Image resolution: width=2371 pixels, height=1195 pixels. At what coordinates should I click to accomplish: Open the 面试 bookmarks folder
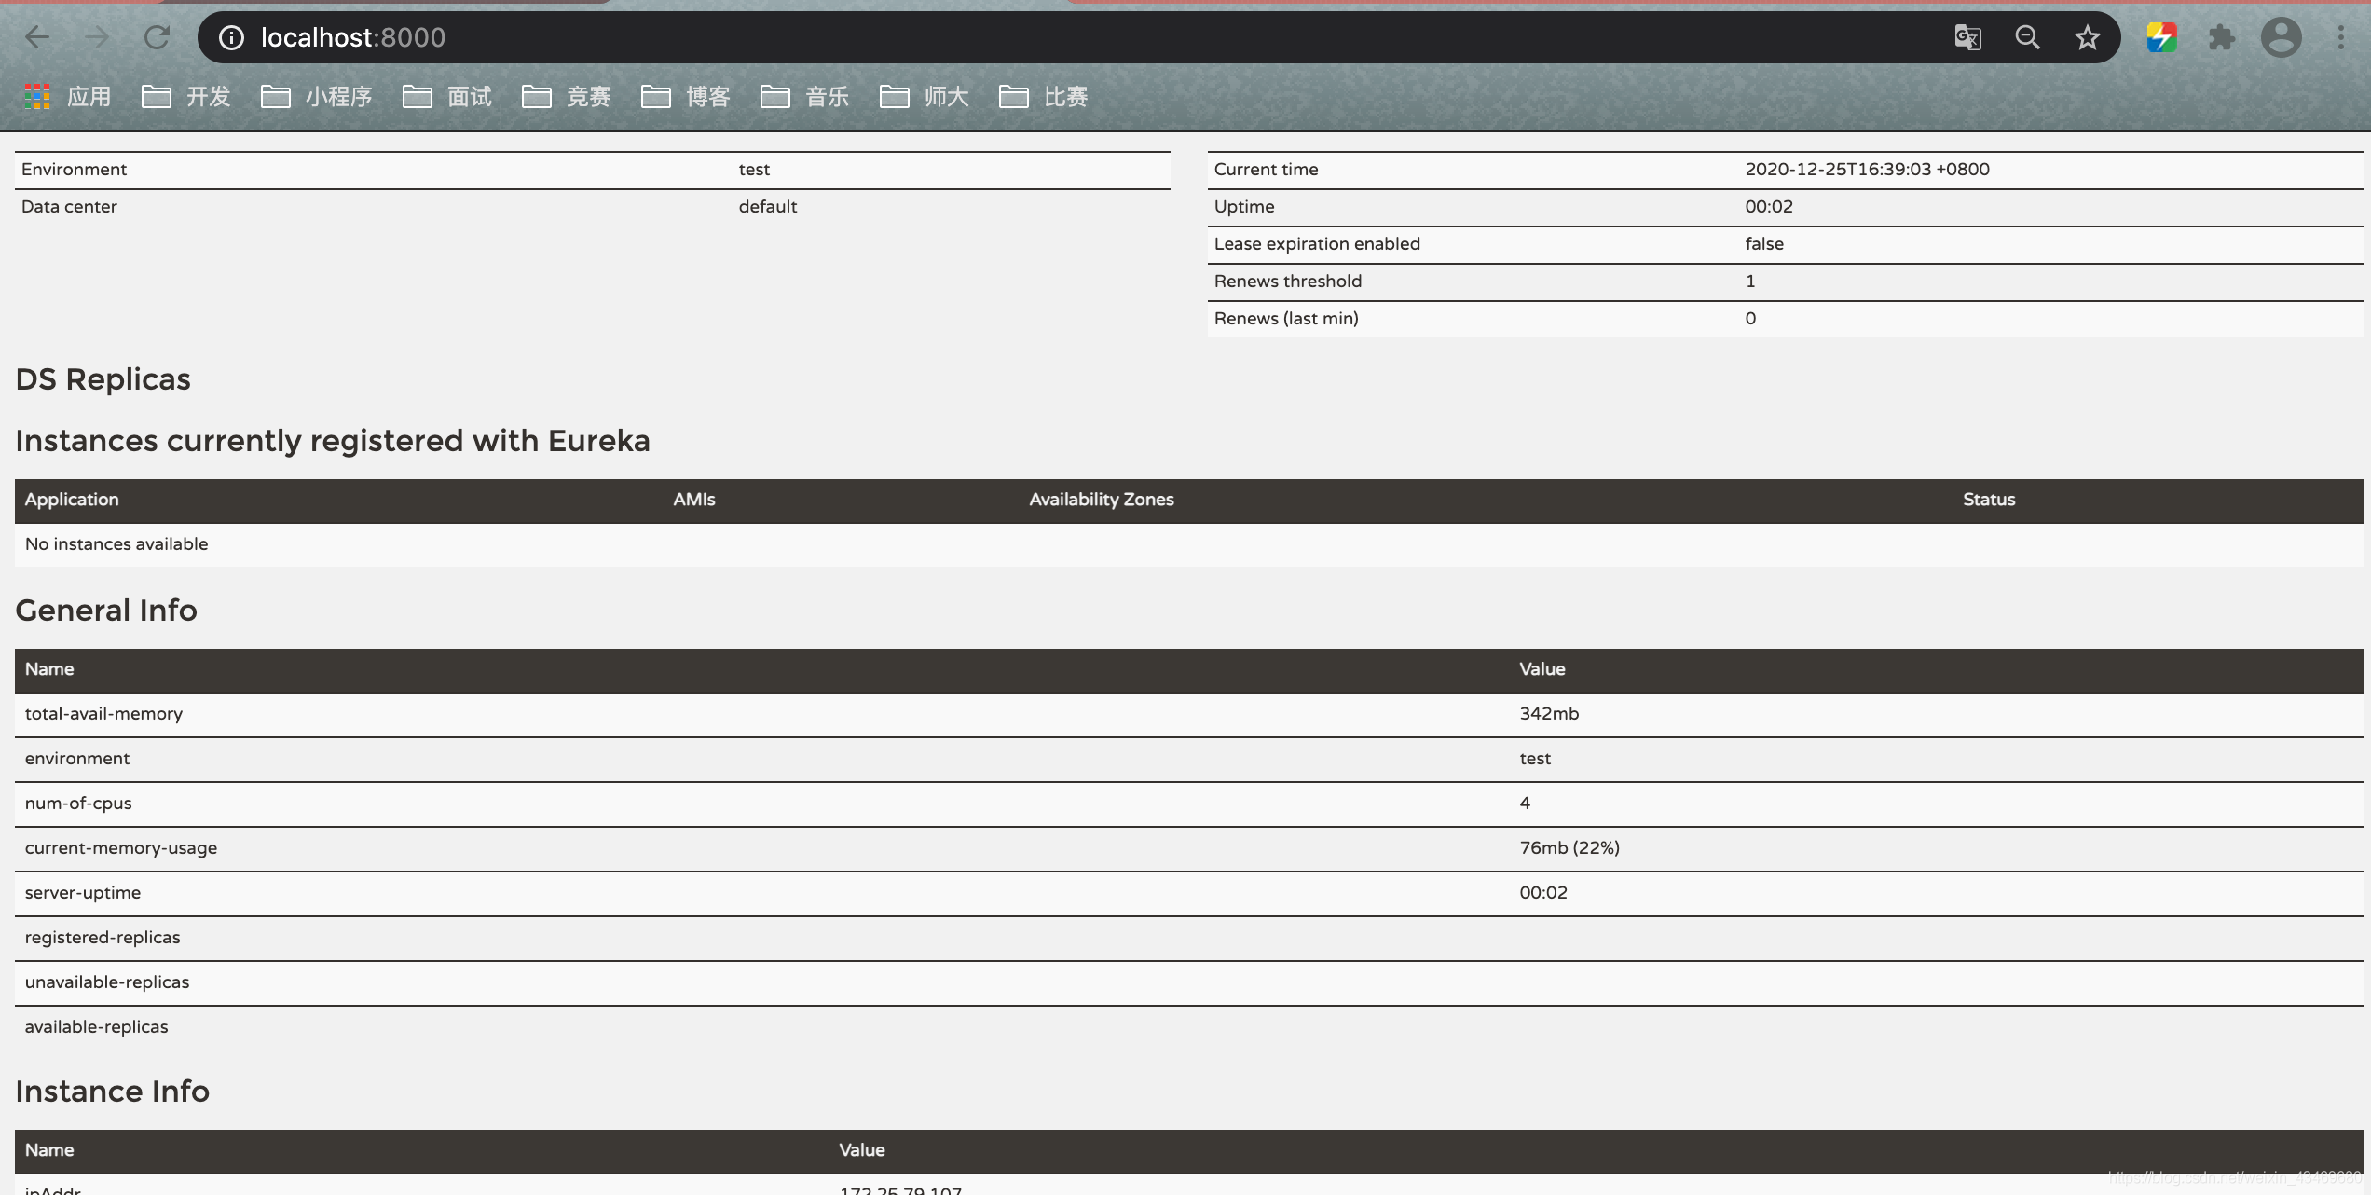[446, 96]
